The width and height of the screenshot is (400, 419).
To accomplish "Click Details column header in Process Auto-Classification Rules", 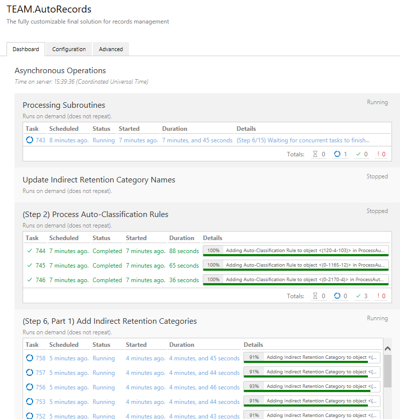I will pos(213,238).
